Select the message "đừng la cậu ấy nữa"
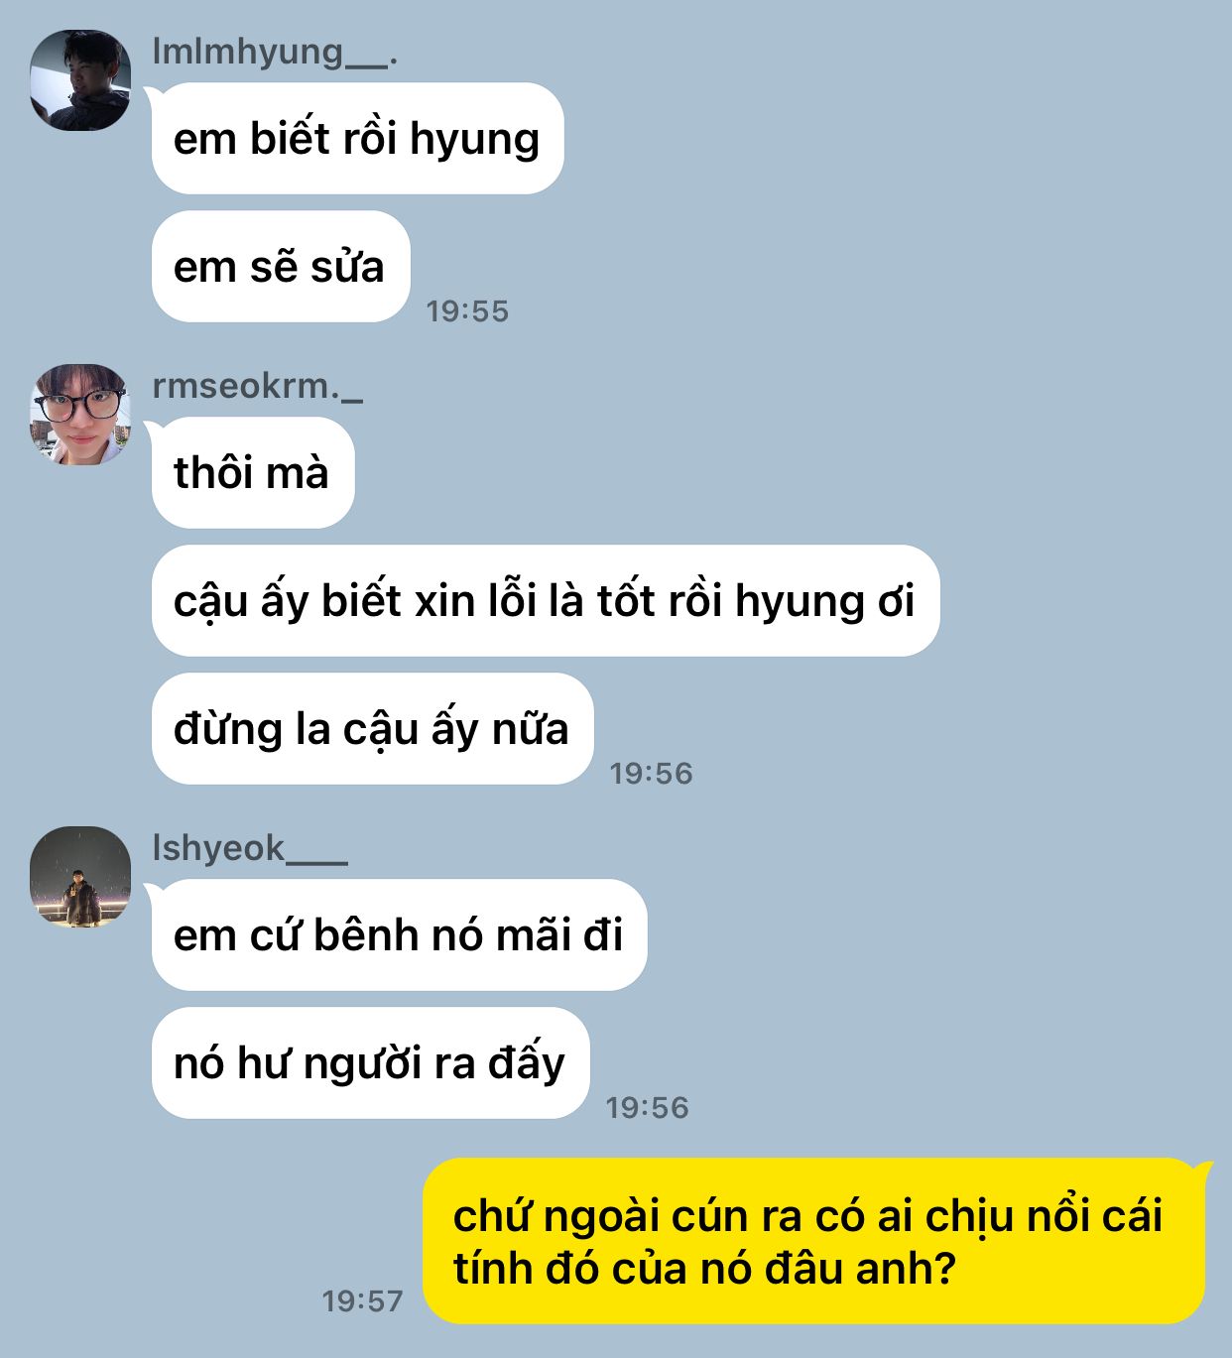Screen dimensions: 1232x1358 [372, 729]
